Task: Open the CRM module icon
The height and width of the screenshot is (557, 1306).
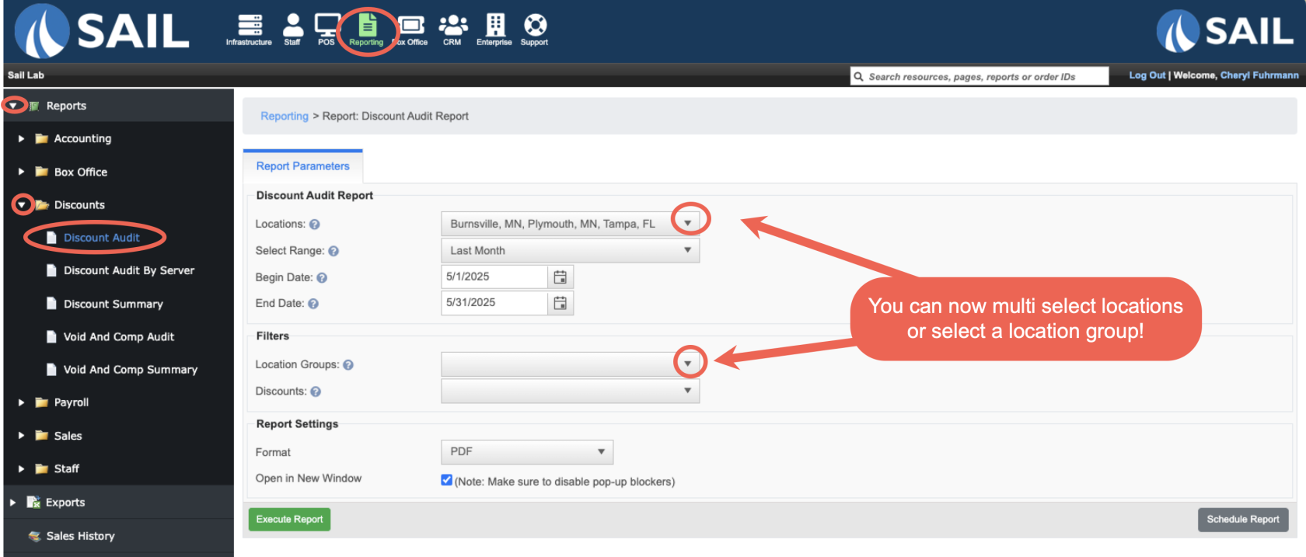Action: pos(452,30)
